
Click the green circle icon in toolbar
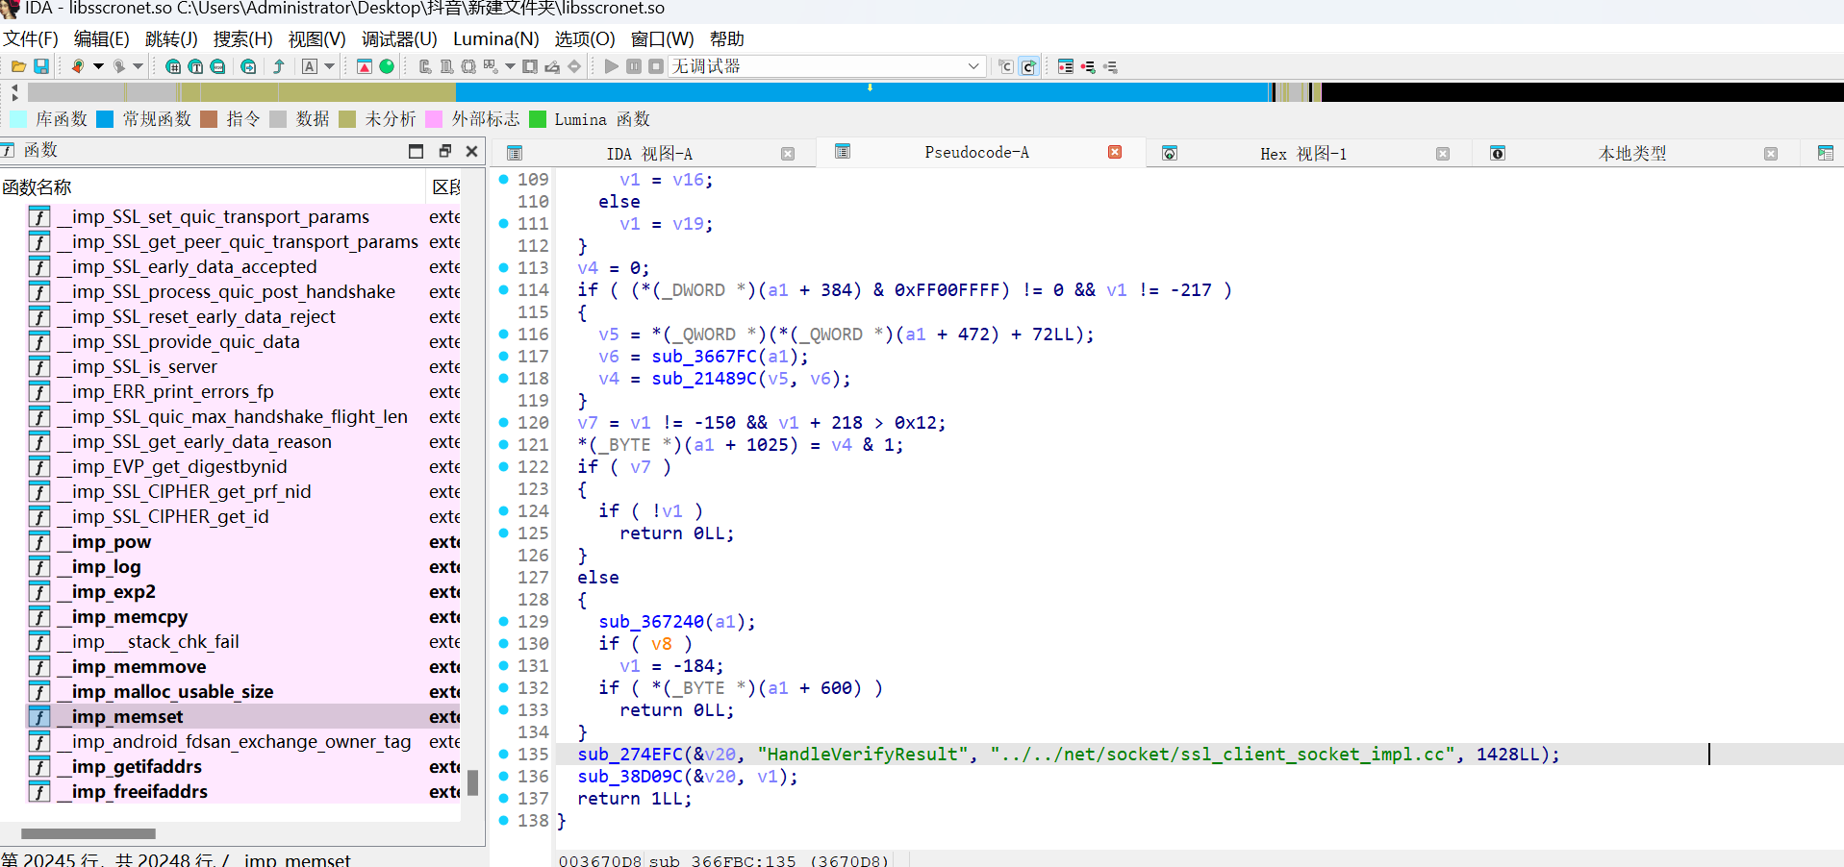[387, 66]
